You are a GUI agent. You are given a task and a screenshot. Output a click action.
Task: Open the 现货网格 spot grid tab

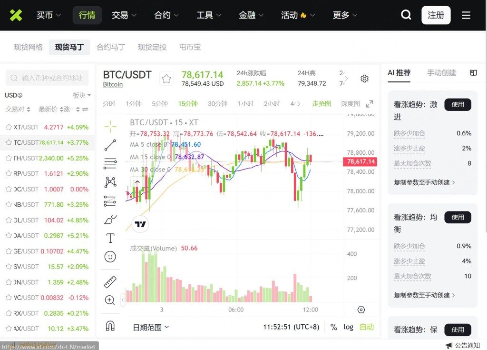[27, 47]
